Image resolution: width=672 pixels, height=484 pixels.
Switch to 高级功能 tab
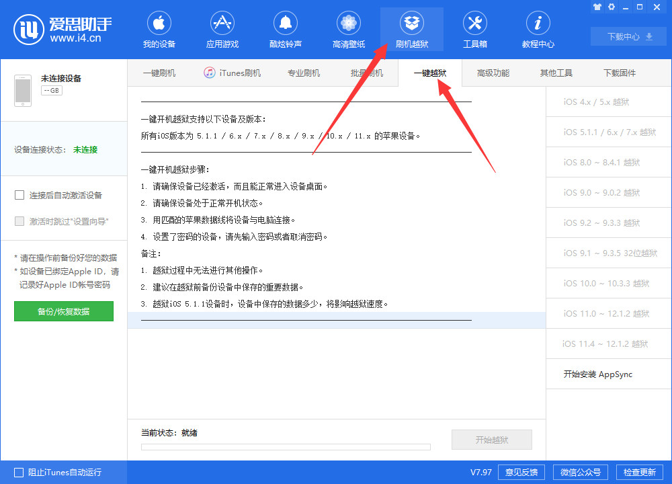click(493, 73)
